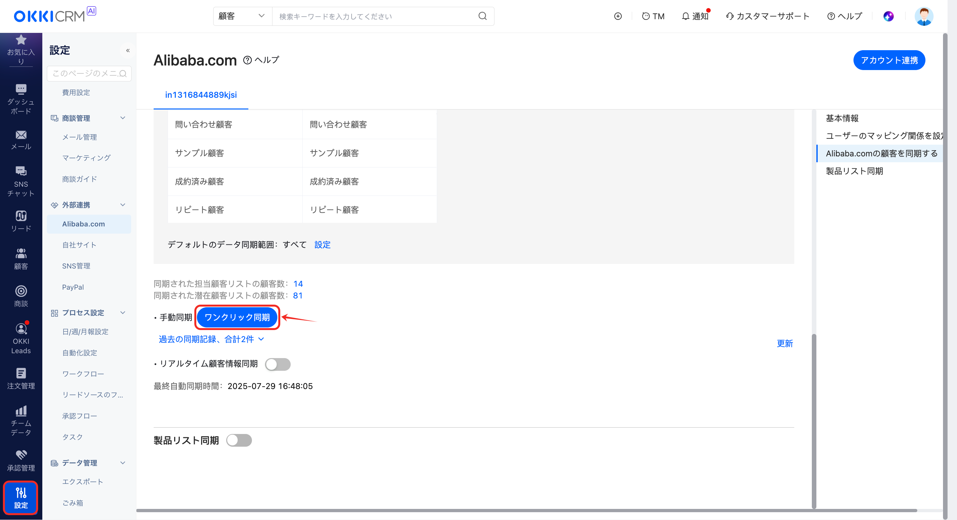
Task: Open マーケティング in settings menu
Action: 86,158
